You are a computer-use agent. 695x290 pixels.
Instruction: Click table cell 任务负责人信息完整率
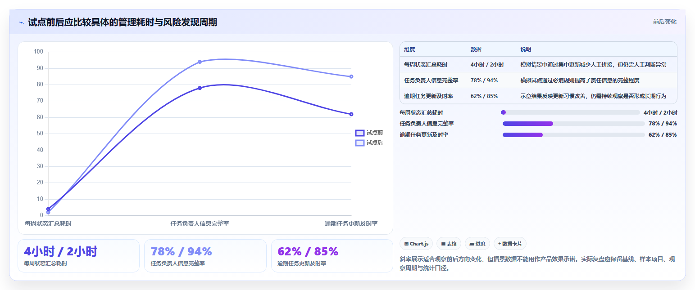431,80
